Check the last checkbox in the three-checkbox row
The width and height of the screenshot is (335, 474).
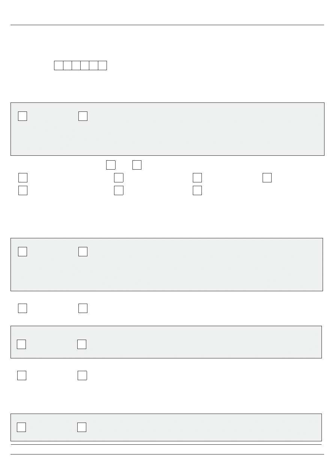click(x=197, y=190)
